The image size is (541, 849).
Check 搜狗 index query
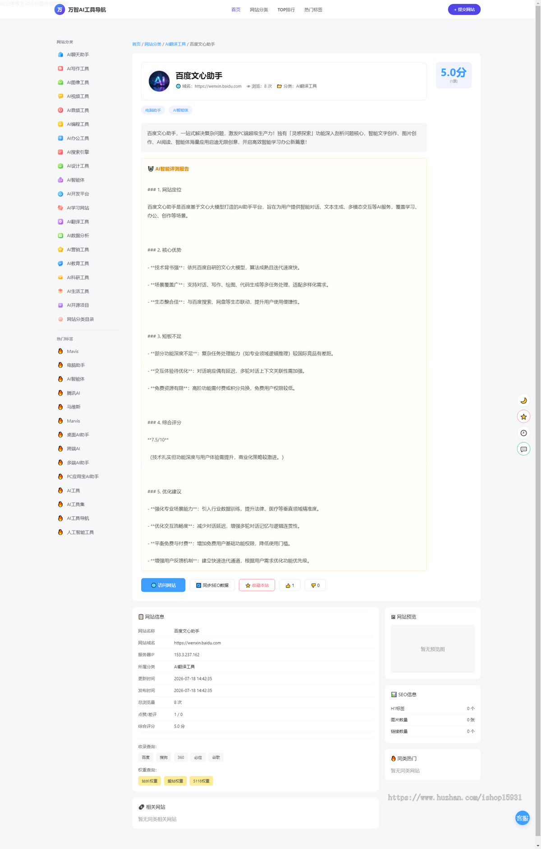163,757
